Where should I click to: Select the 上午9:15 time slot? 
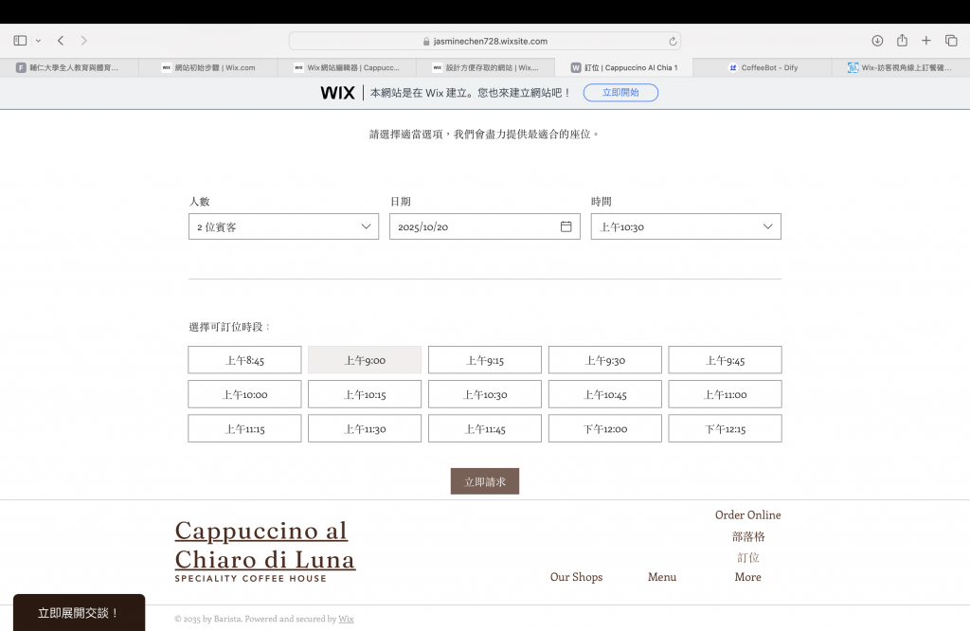485,360
